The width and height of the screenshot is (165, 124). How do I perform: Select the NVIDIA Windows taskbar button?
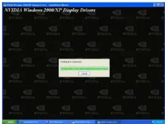point(108,122)
